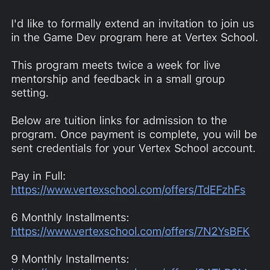Open the partially visible 9 Monthly Installments link

[x=128, y=269]
